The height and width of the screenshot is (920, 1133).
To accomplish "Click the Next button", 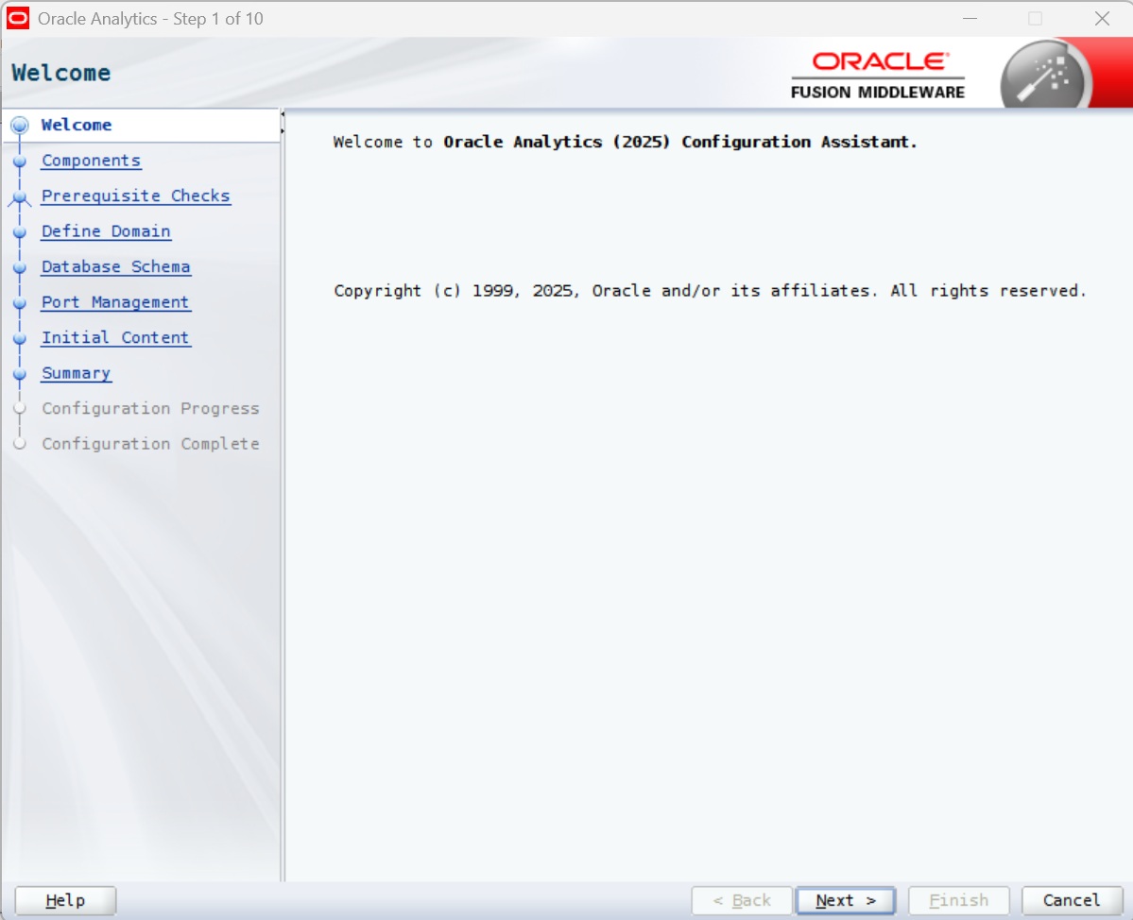I will coord(846,900).
